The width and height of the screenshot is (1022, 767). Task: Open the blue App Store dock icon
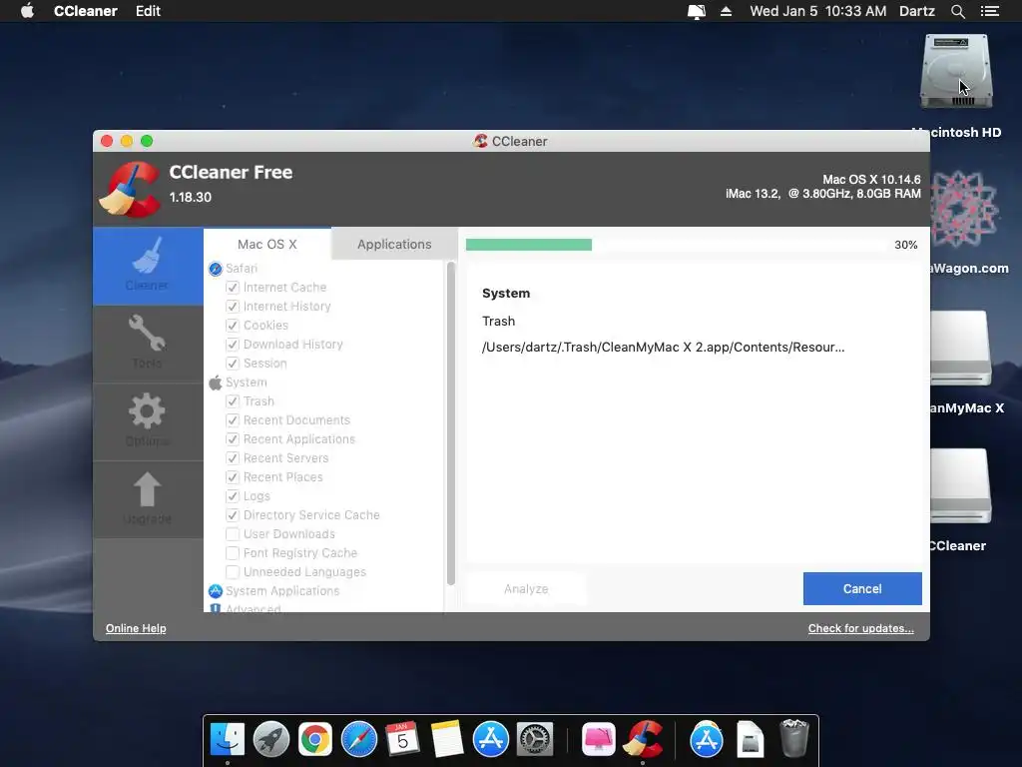point(490,740)
